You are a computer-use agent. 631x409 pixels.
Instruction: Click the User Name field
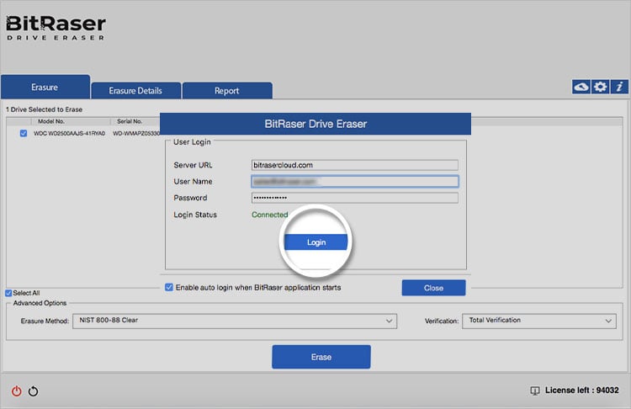tap(354, 182)
